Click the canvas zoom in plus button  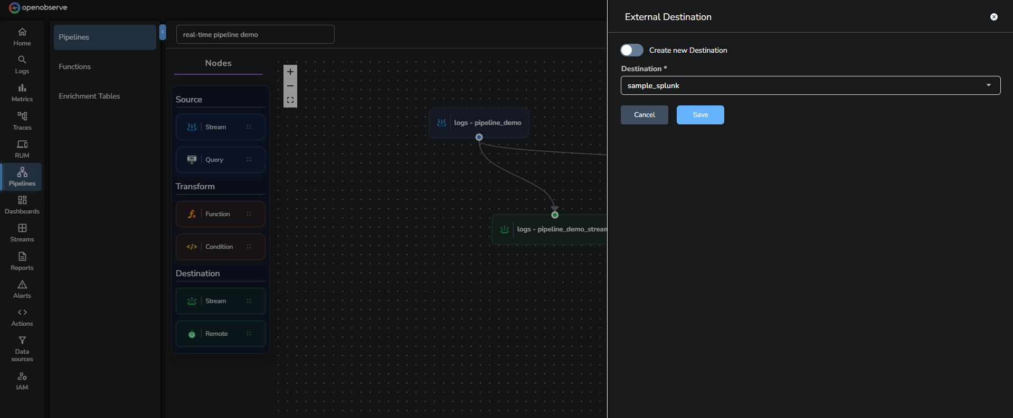click(290, 72)
